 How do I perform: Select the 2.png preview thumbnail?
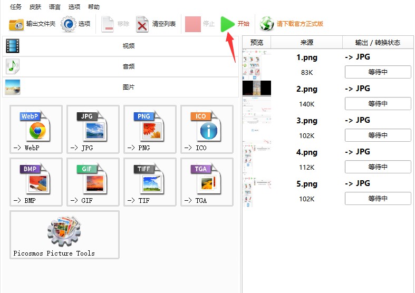click(256, 88)
